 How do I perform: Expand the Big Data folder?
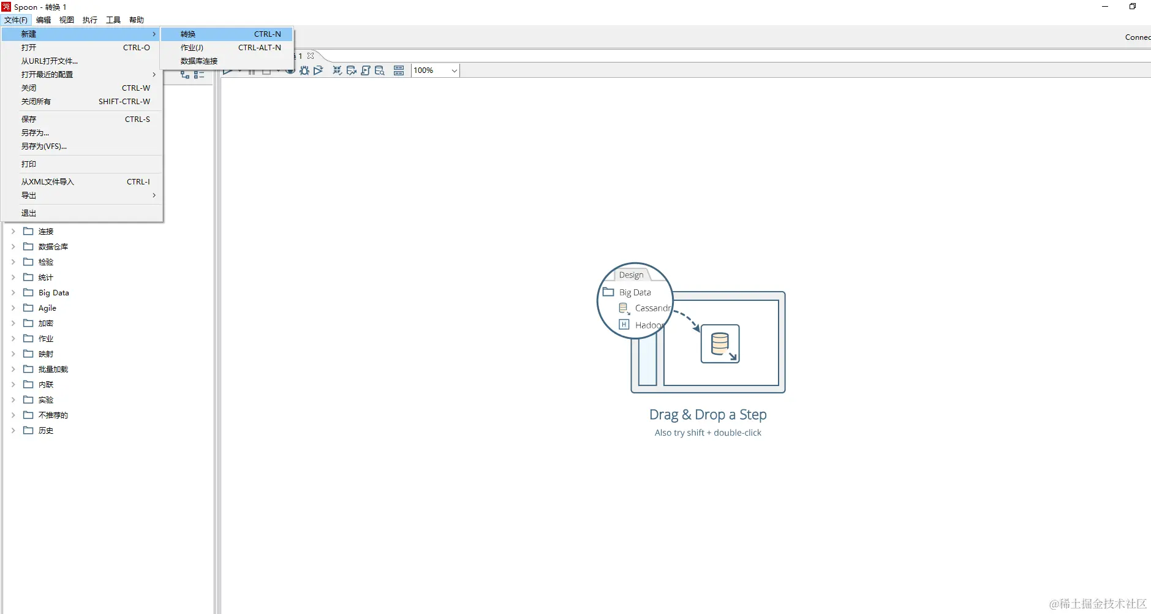pos(13,293)
